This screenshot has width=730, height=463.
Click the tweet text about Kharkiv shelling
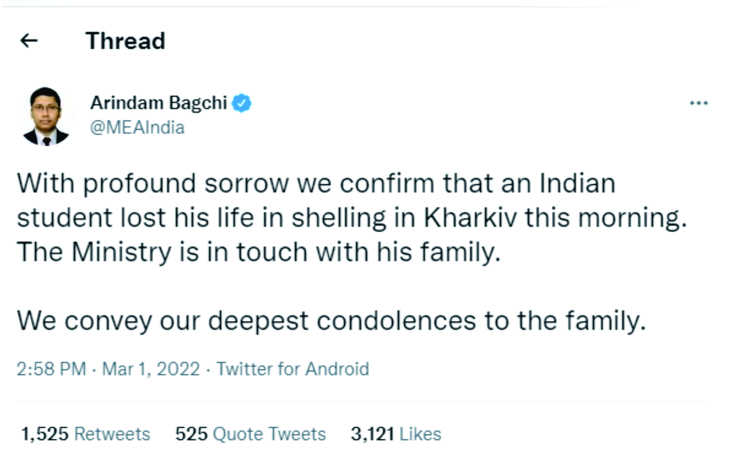tap(352, 201)
